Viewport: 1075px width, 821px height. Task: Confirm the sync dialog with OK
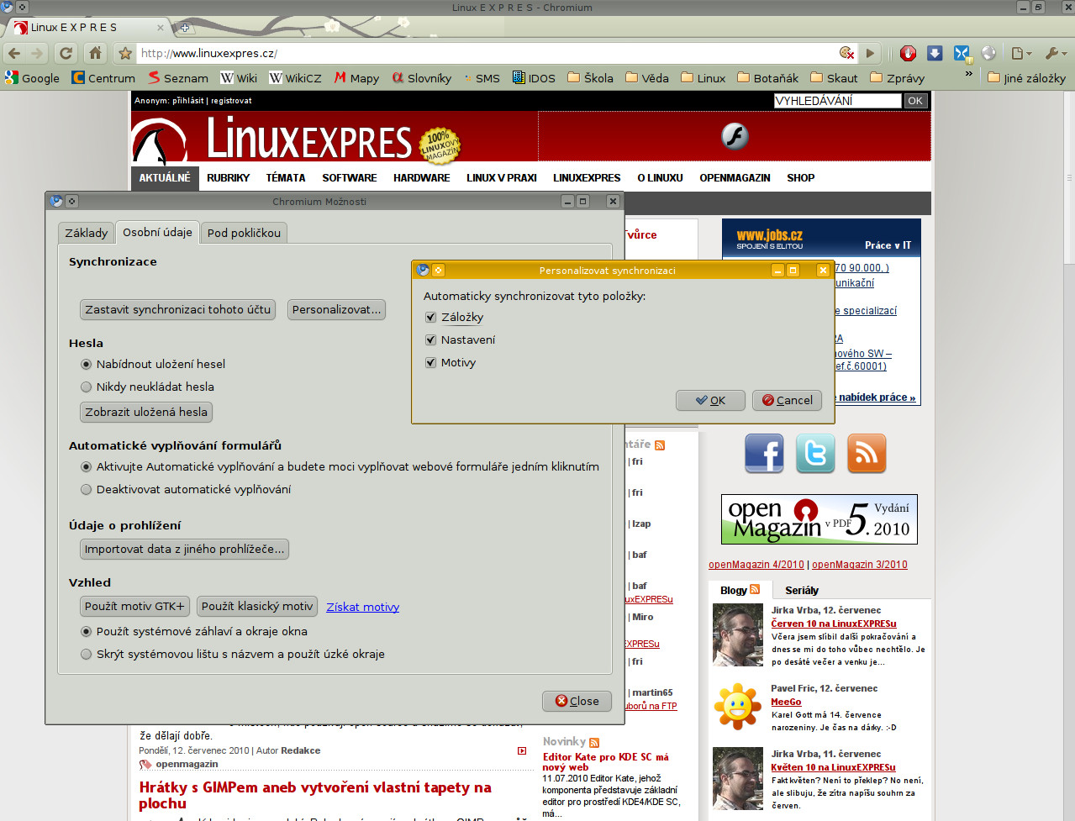710,400
